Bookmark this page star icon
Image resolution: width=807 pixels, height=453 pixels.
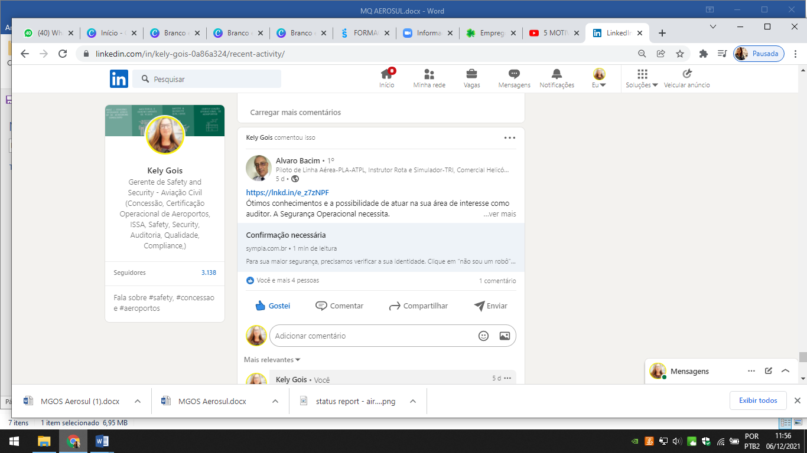click(x=680, y=54)
